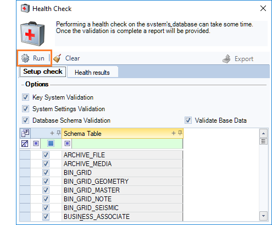Click the Schema Table column header

(123, 133)
